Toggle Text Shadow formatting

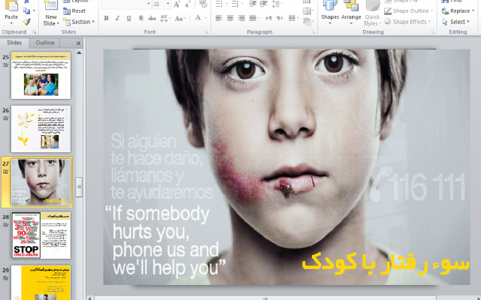coord(141,18)
